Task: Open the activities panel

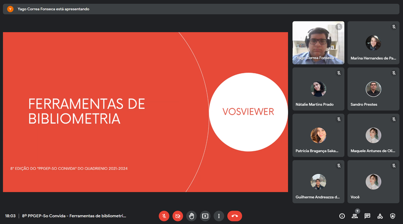Action: [380, 216]
